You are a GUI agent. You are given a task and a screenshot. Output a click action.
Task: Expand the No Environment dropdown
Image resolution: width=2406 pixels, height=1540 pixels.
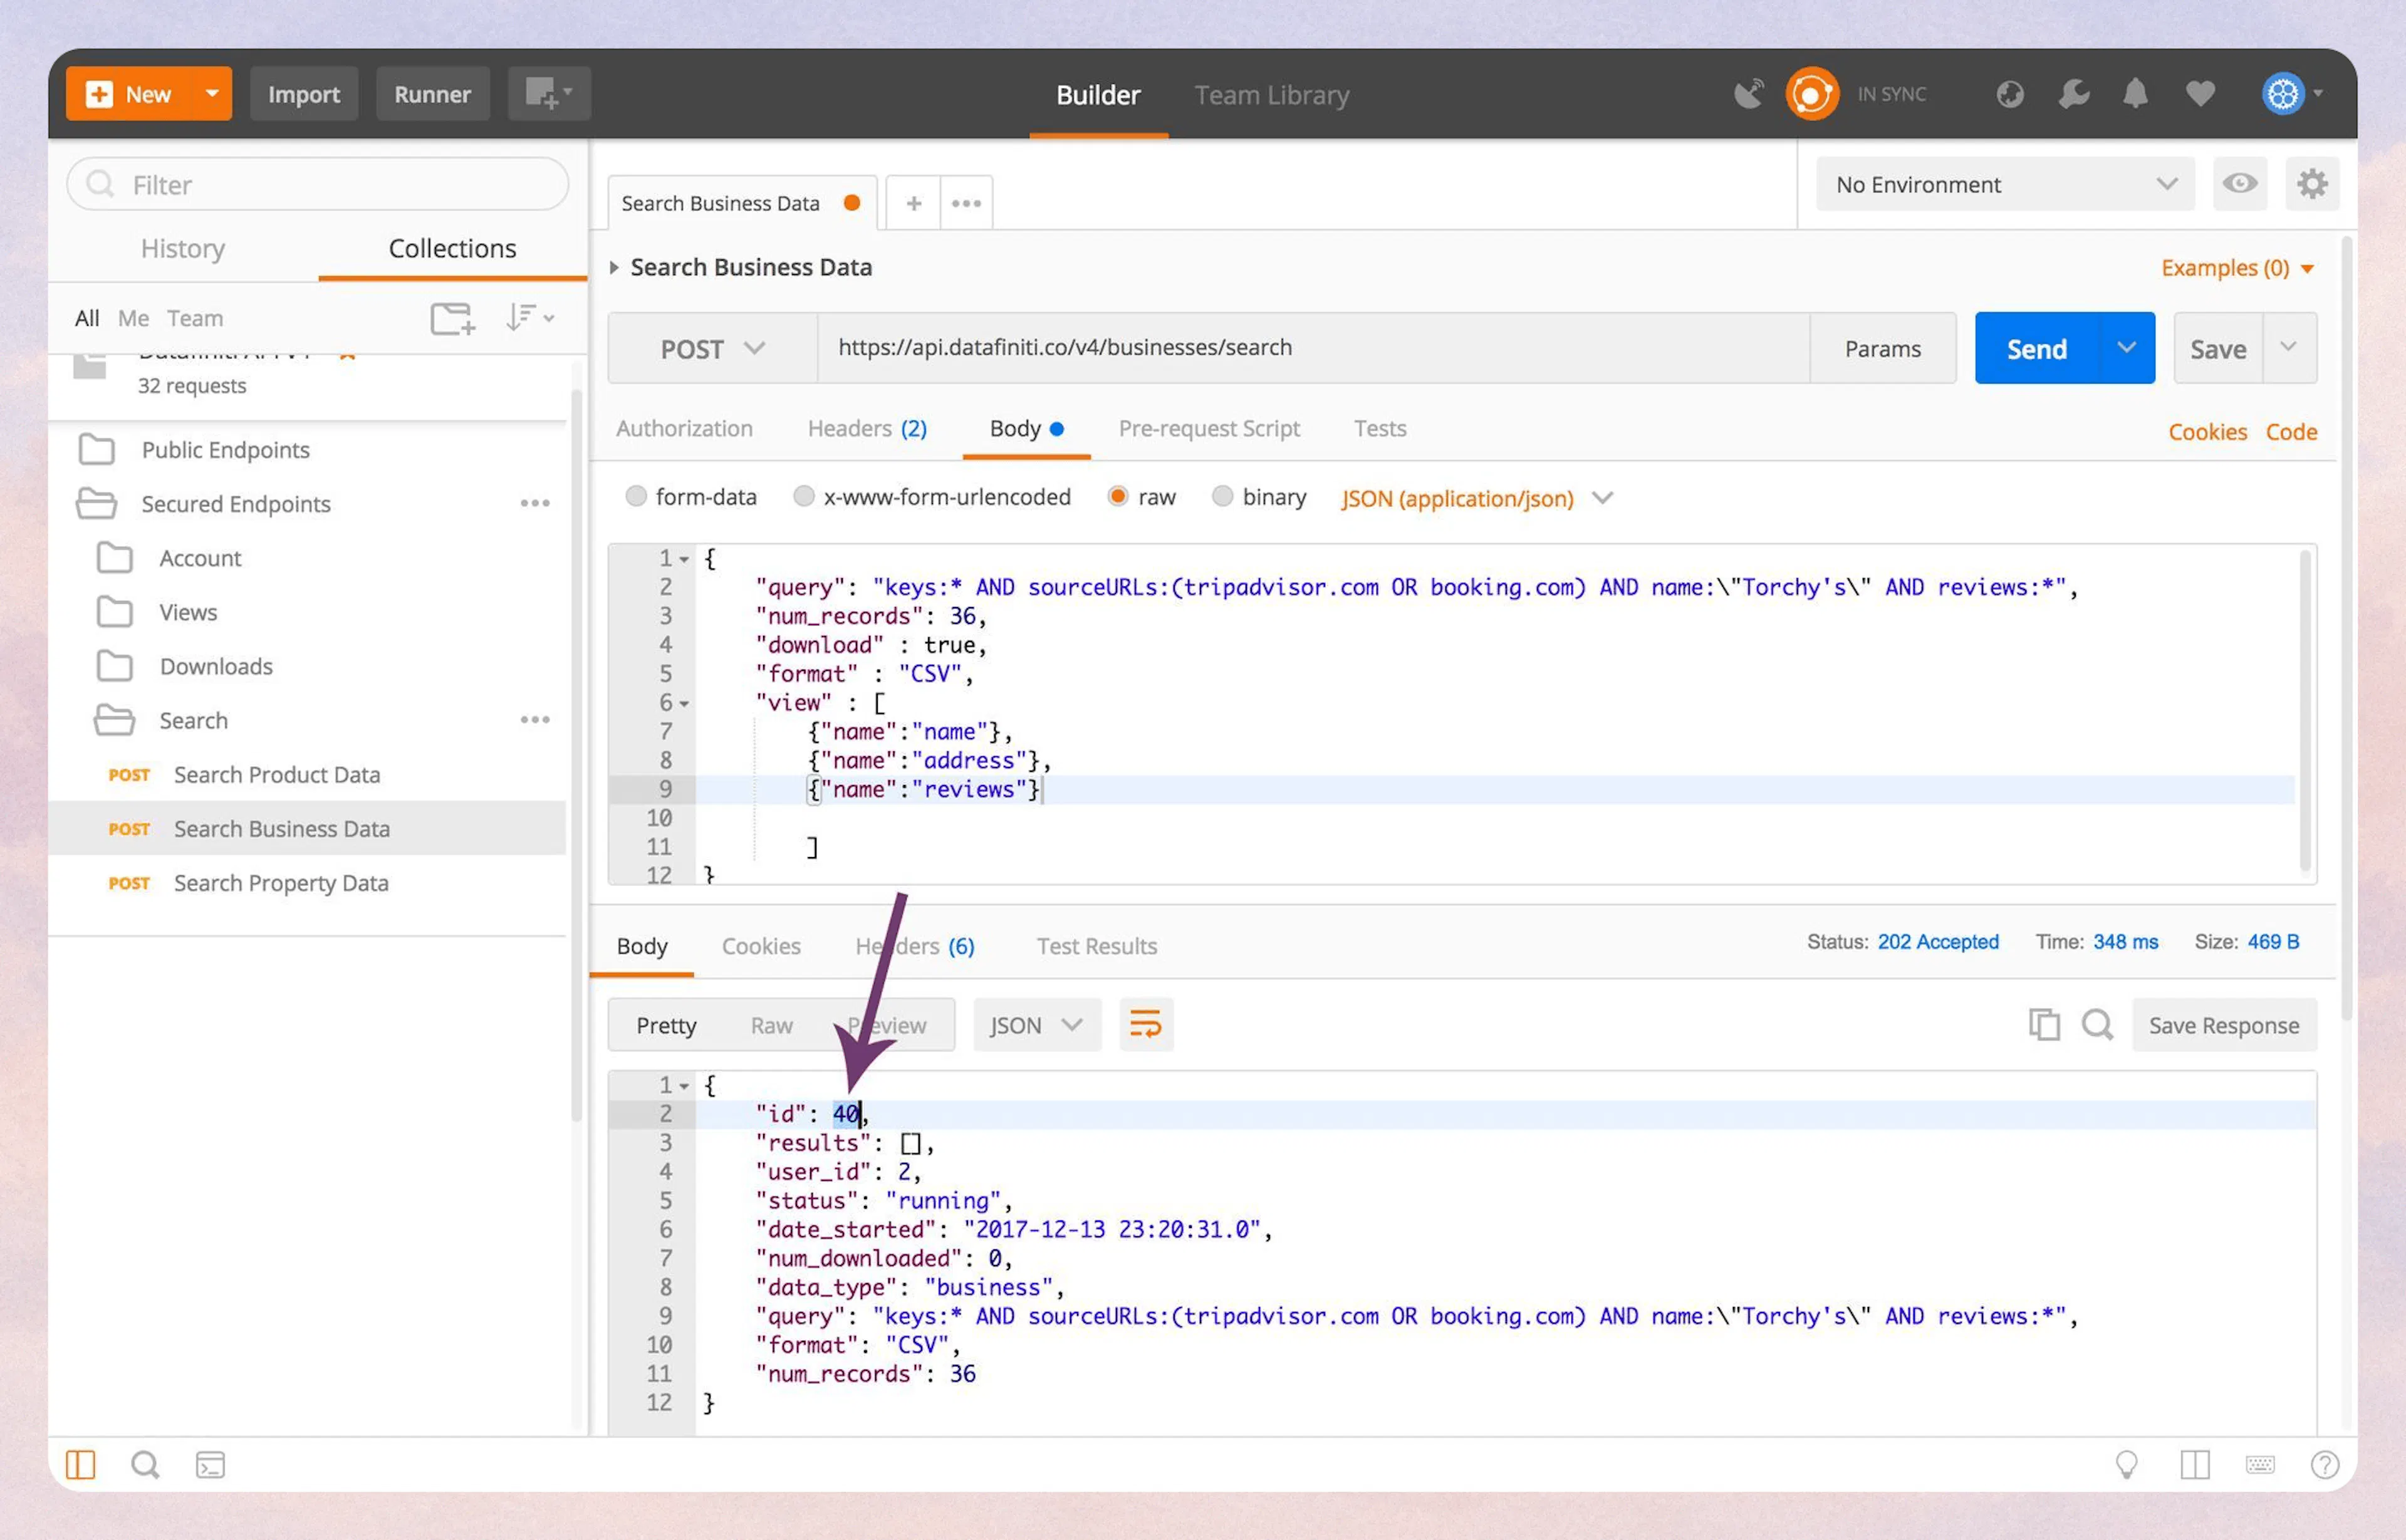[x=2004, y=184]
